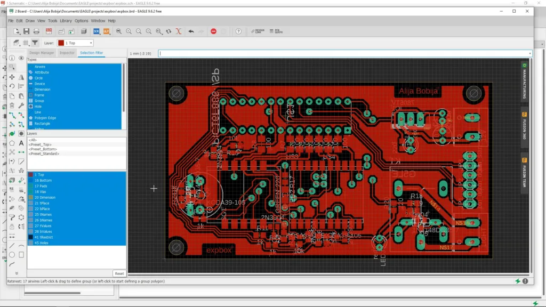Open the Zoom select dropdown

tap(159, 31)
